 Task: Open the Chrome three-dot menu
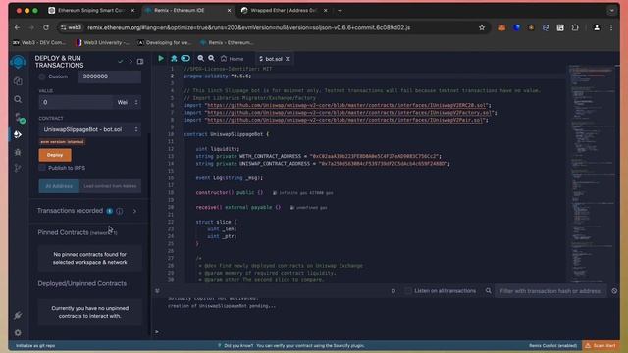click(x=611, y=27)
